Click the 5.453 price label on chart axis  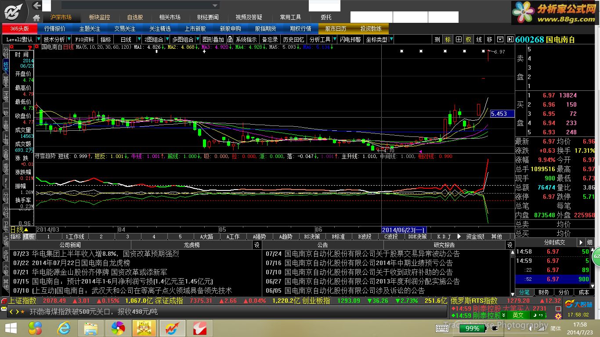tap(502, 114)
